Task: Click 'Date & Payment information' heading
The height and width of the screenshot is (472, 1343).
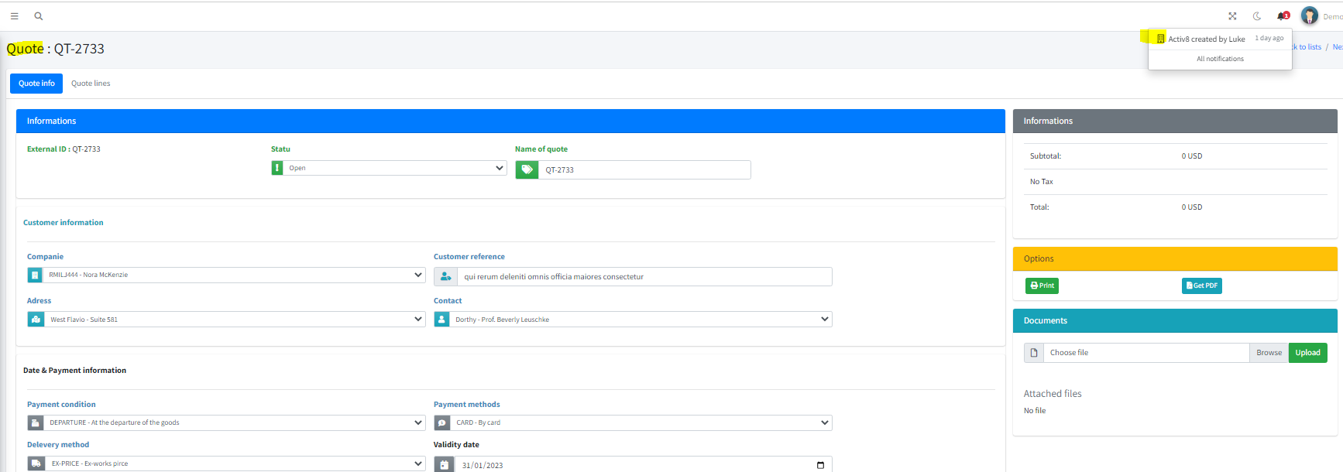Action: tap(74, 371)
